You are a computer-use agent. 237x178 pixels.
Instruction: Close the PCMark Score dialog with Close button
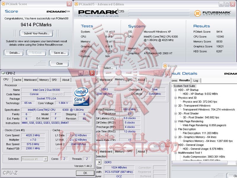(x=59, y=64)
